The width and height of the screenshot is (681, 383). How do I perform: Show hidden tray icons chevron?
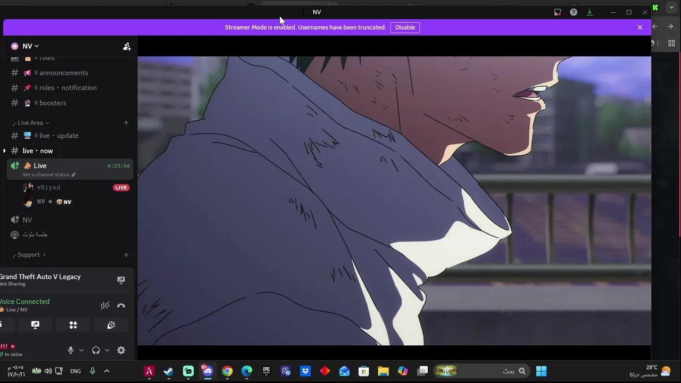click(106, 371)
